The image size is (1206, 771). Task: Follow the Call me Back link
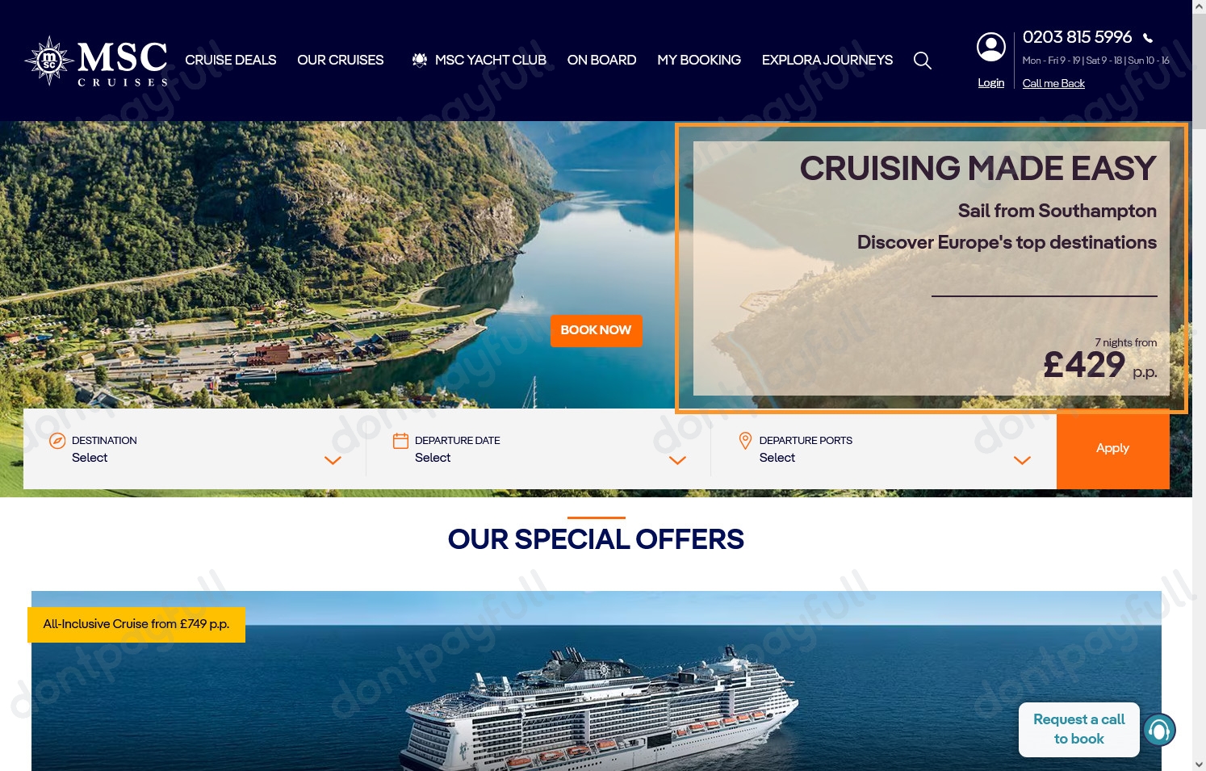[1053, 83]
